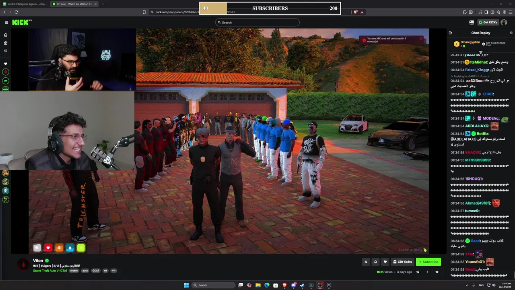Open the Kick hamburger sidebar menu
This screenshot has height=290, width=515.
(x=6, y=23)
